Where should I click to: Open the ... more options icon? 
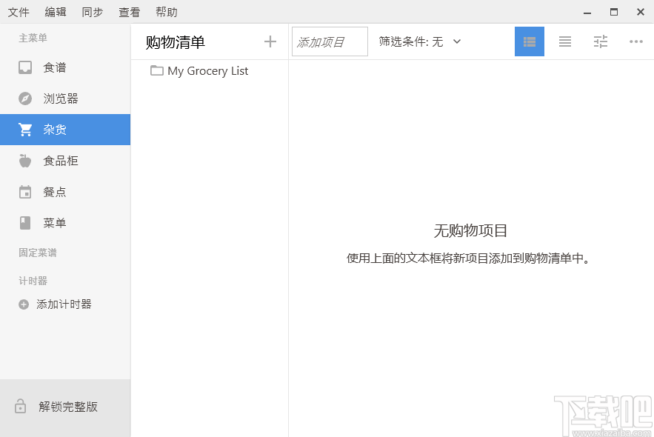[x=635, y=42]
